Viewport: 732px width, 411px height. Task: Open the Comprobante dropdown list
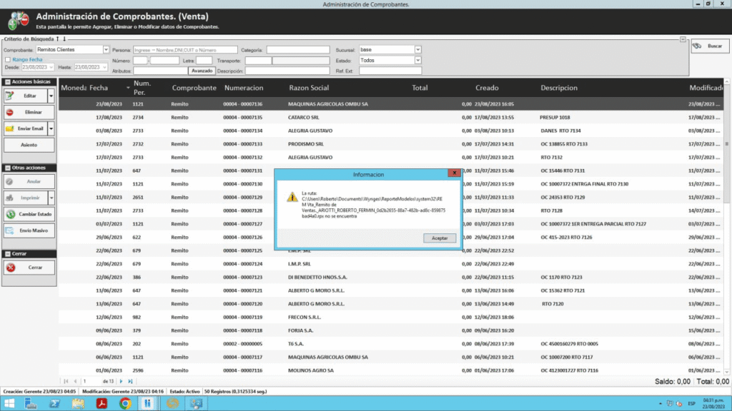(x=104, y=50)
